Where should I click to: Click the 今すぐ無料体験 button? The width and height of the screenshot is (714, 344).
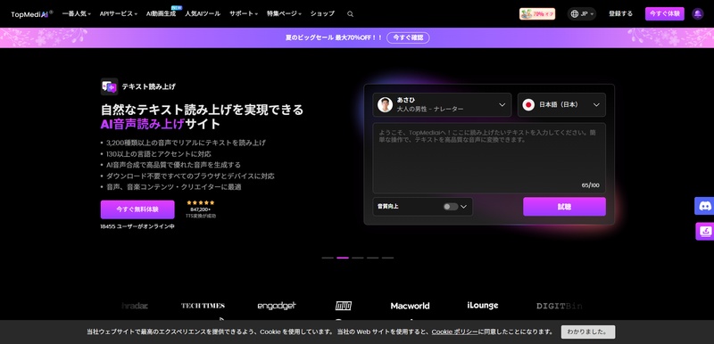[137, 209]
